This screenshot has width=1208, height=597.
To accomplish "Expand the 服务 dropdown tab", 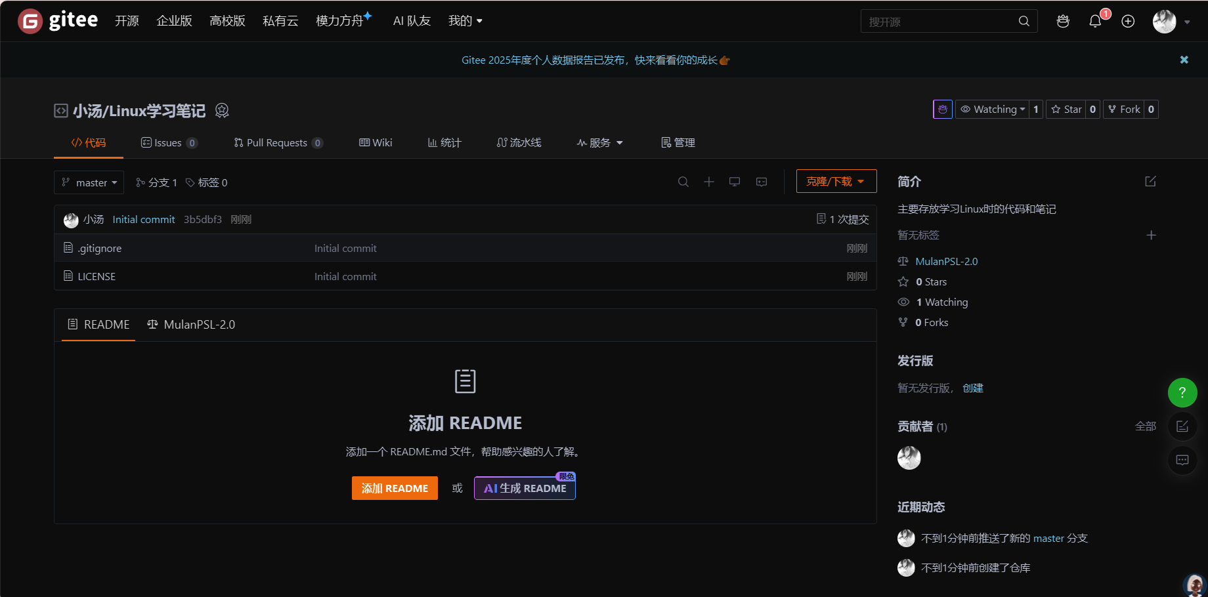I will click(599, 142).
